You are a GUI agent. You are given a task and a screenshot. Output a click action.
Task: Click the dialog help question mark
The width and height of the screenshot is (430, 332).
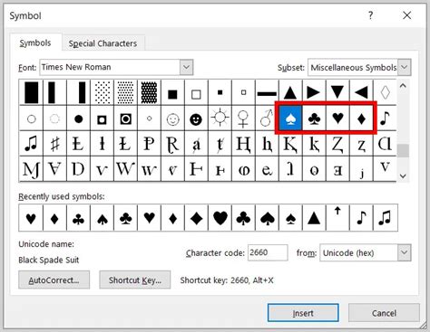(370, 15)
